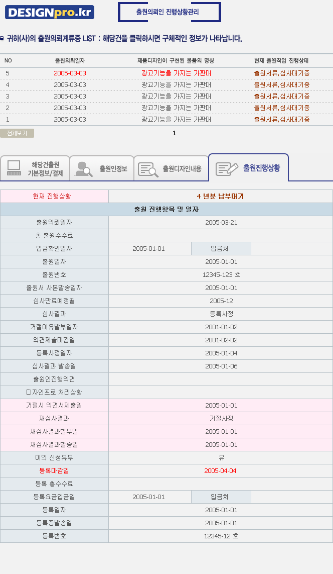This screenshot has height=574, width=333.
Task: Click the 4 년분 납부대기 status value
Action: (220, 196)
